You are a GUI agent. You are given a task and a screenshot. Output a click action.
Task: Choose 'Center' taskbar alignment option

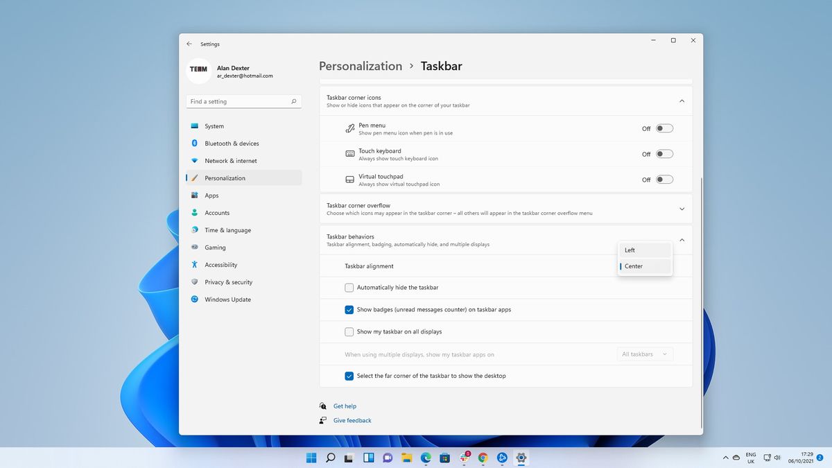click(633, 266)
